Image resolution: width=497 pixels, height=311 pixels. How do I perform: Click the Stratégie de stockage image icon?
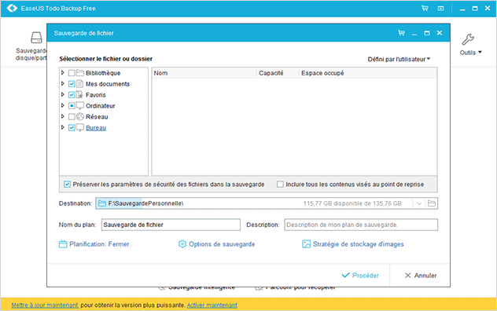pyautogui.click(x=306, y=244)
